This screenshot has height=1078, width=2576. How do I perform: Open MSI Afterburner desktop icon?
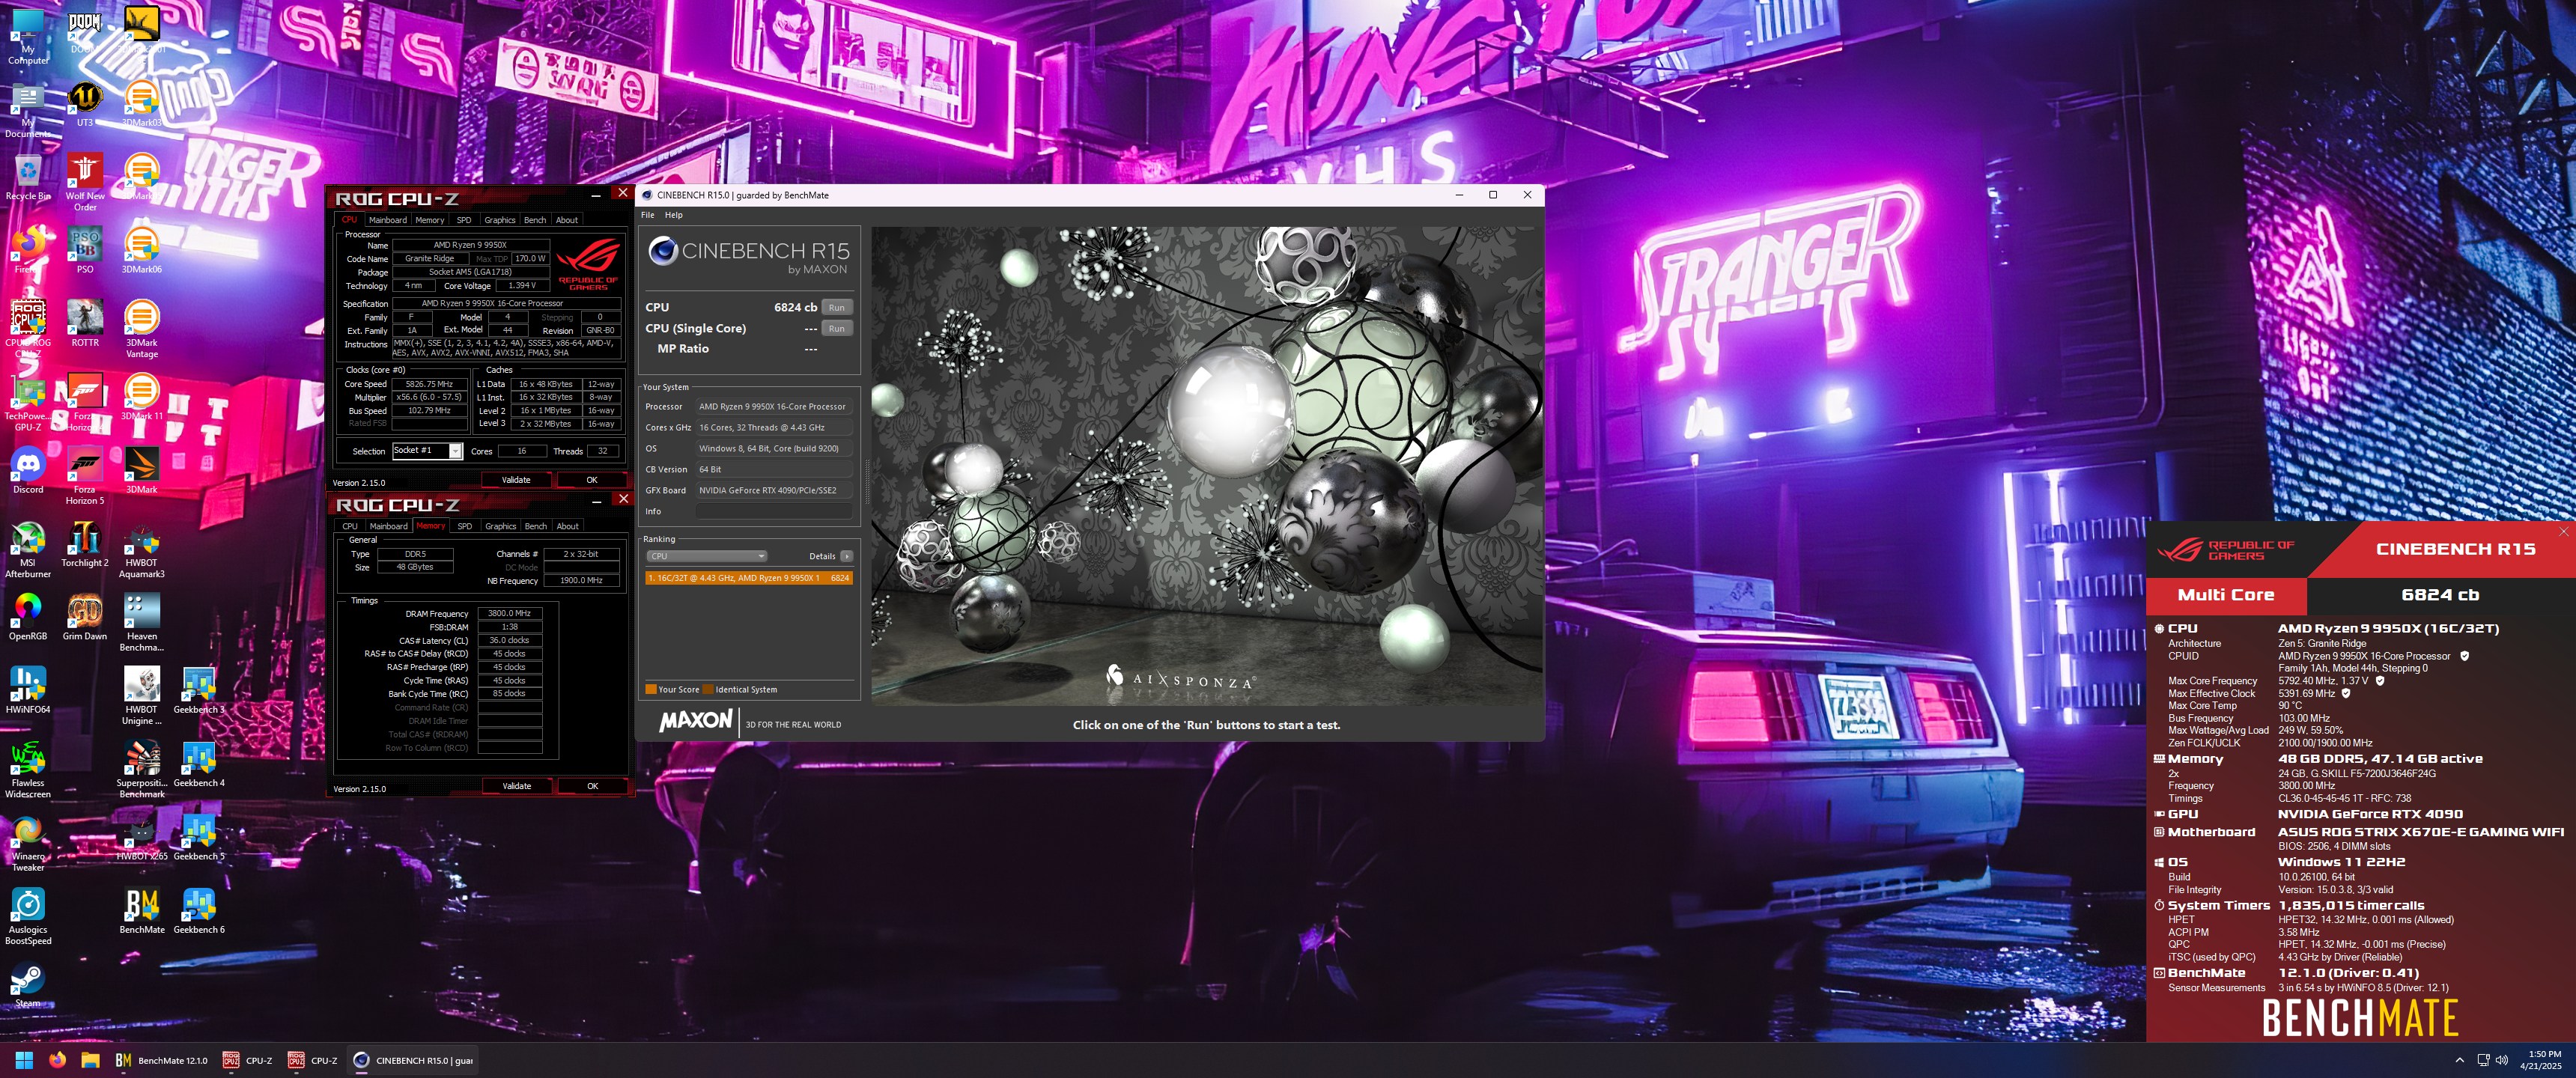click(28, 549)
